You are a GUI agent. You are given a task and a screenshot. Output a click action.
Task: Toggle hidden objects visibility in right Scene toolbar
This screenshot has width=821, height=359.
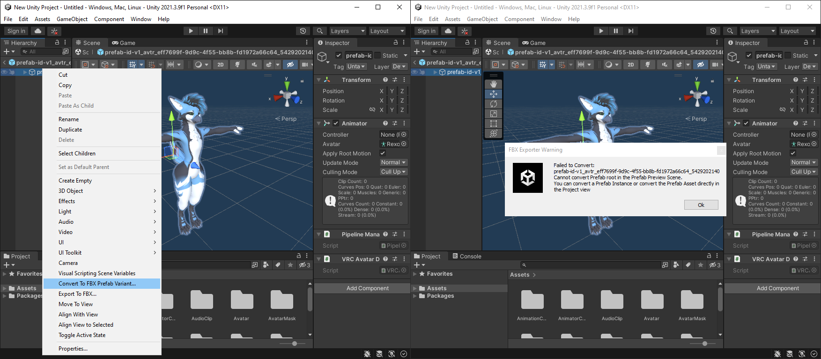point(701,65)
